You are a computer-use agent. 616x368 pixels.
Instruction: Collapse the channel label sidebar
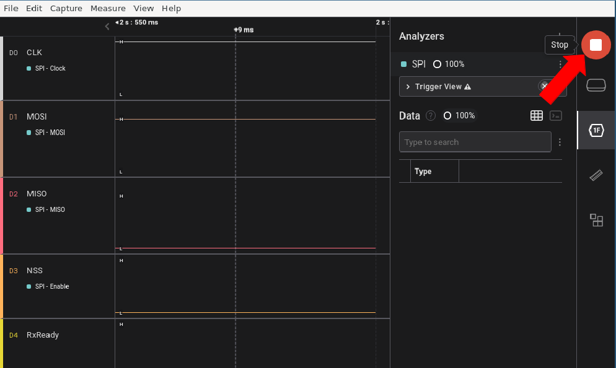[107, 26]
